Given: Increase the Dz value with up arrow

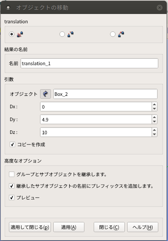Looking at the screenshot, I should coord(154,130).
